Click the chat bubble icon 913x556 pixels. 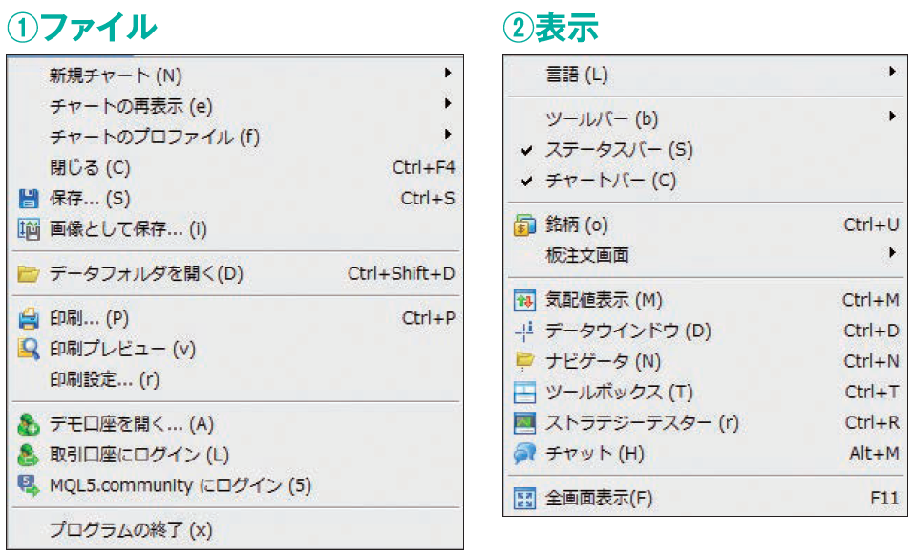tap(524, 454)
